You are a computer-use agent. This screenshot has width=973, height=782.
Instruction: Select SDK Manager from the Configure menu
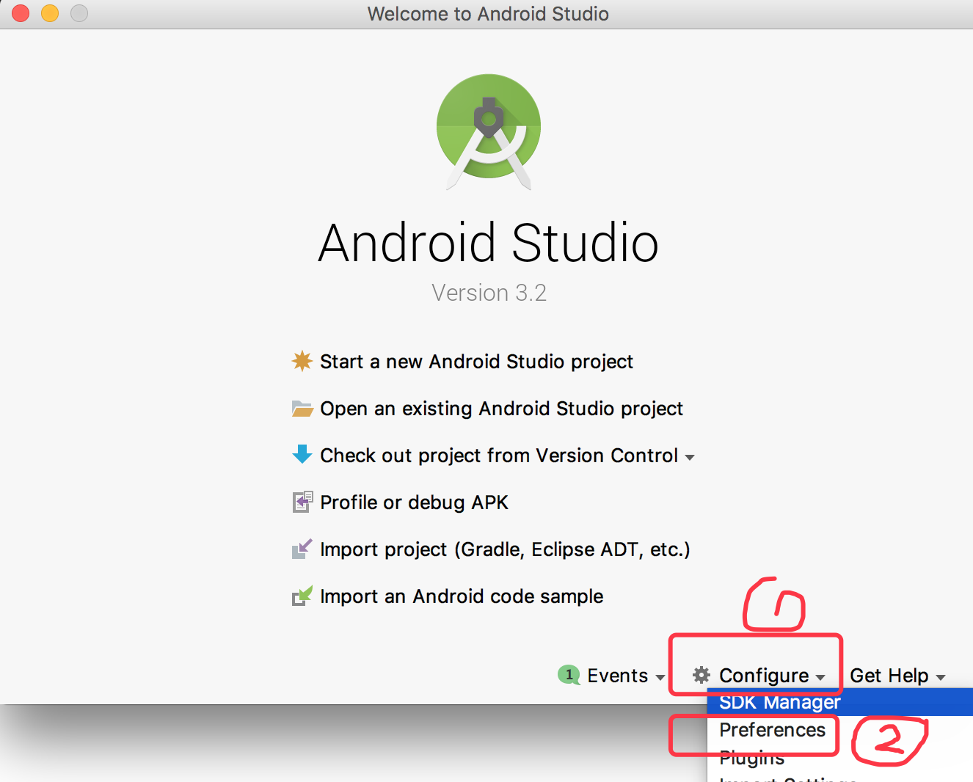(779, 702)
